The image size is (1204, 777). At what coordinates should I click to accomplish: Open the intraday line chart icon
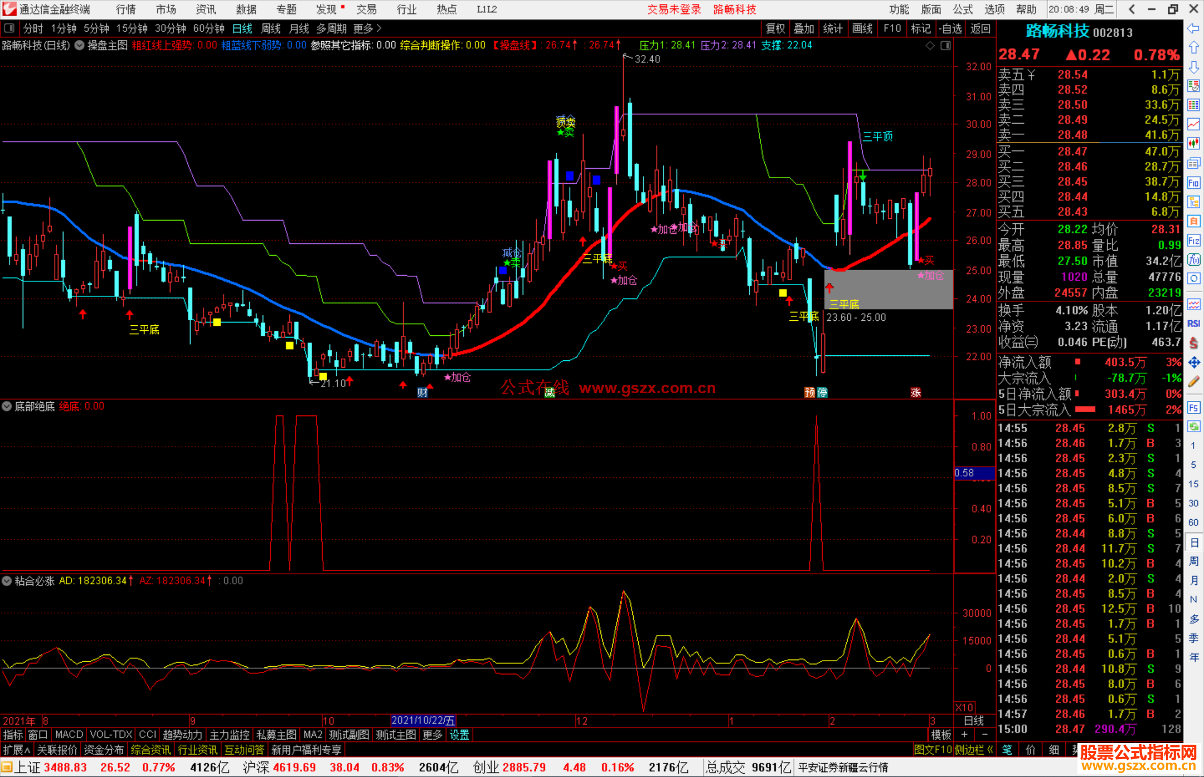click(1193, 124)
